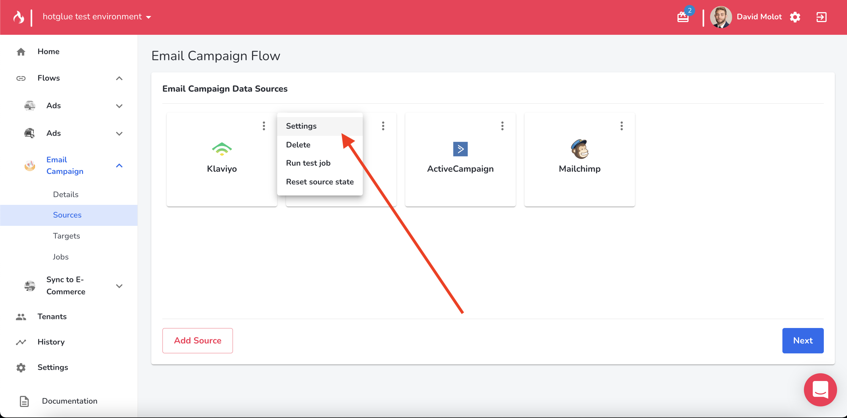Open Mailchimp card three-dot menu
This screenshot has height=418, width=847.
pos(621,126)
